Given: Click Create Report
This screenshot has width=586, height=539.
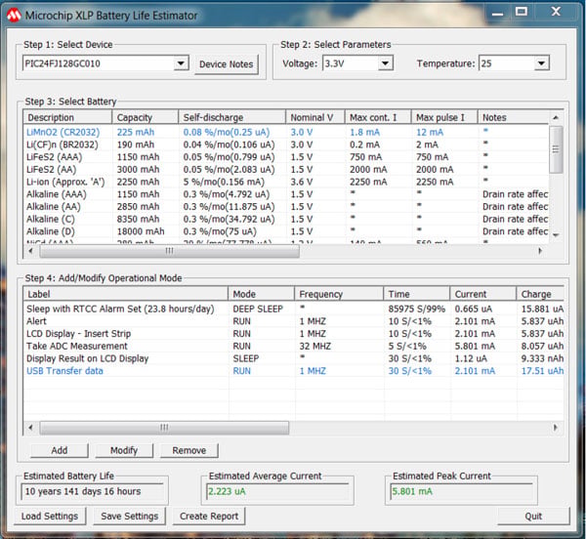Looking at the screenshot, I should [209, 516].
